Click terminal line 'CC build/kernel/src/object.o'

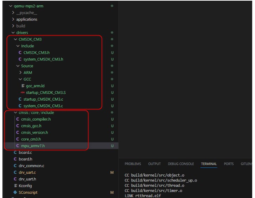coord(154,175)
